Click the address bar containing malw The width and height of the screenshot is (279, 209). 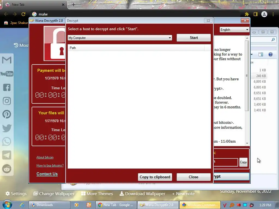(x=135, y=14)
